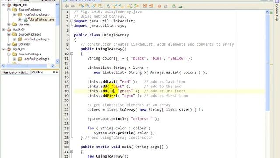Click the first orange-arrow toolbar icon
Image resolution: width=280 pixels, height=158 pixels.
pos(145,7)
